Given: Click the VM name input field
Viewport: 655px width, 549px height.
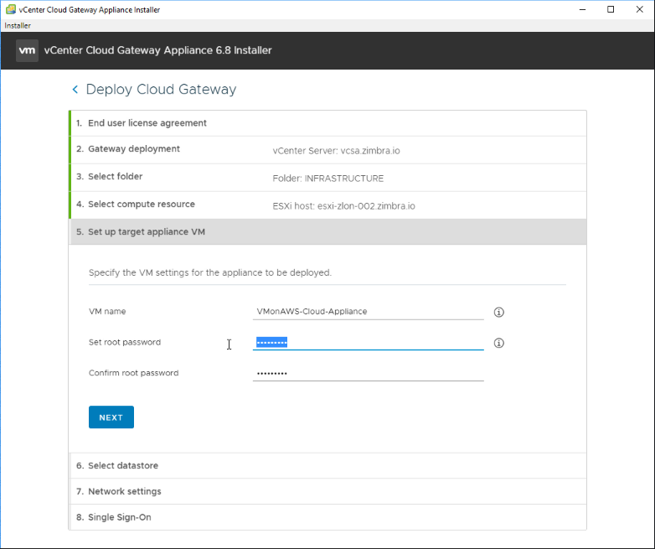Looking at the screenshot, I should click(368, 312).
